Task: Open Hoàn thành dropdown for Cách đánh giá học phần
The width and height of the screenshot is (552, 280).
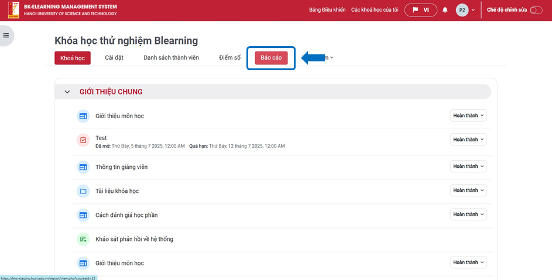Action: (468, 214)
